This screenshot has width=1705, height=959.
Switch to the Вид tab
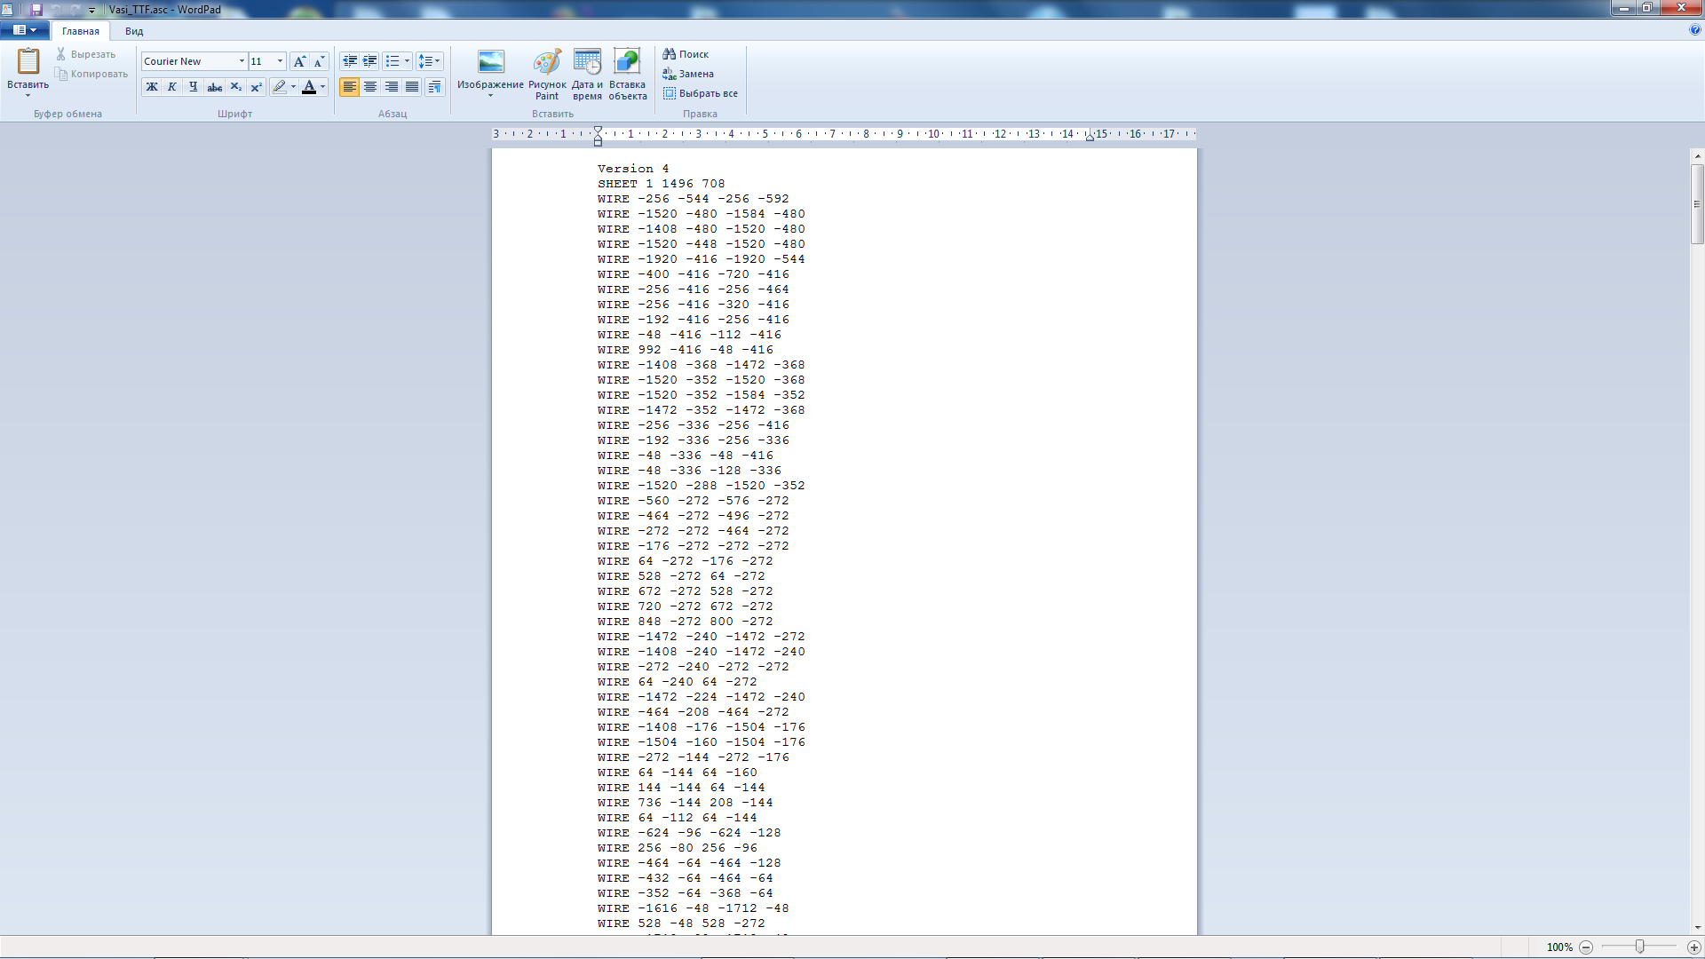[x=134, y=31]
